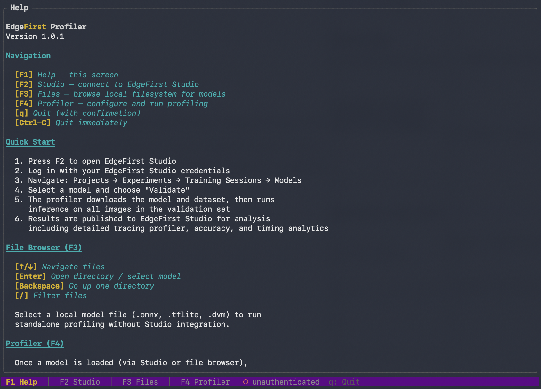
Task: Click 'Files — browse local filesystem for models'
Action: click(132, 94)
